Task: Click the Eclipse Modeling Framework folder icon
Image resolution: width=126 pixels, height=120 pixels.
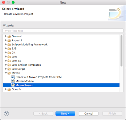Action: click(9, 45)
